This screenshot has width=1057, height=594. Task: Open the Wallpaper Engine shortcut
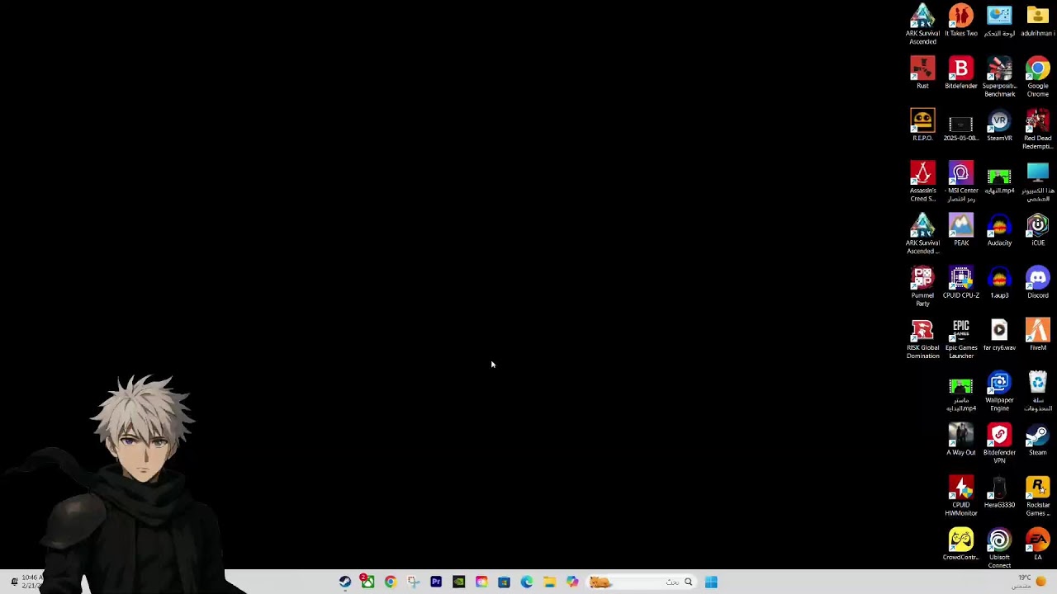(x=999, y=391)
